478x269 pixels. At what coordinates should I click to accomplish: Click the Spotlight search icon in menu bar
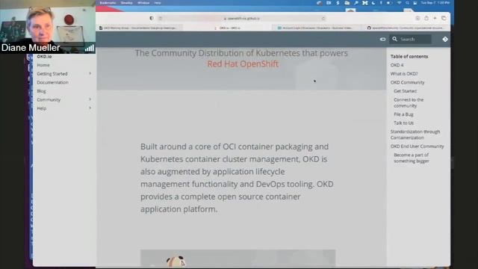407,3
